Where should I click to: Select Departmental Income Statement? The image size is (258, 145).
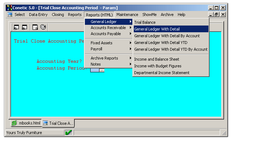pyautogui.click(x=162, y=73)
